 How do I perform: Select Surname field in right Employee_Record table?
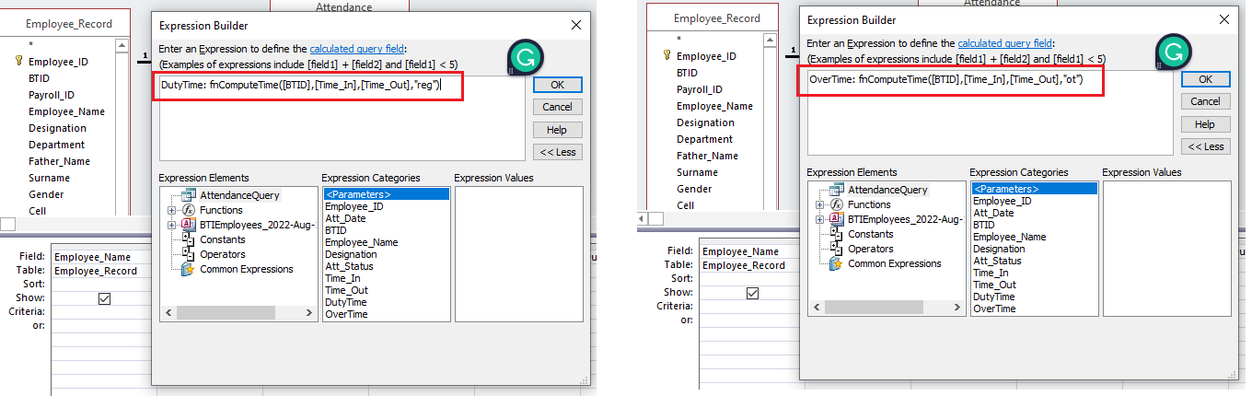(697, 172)
